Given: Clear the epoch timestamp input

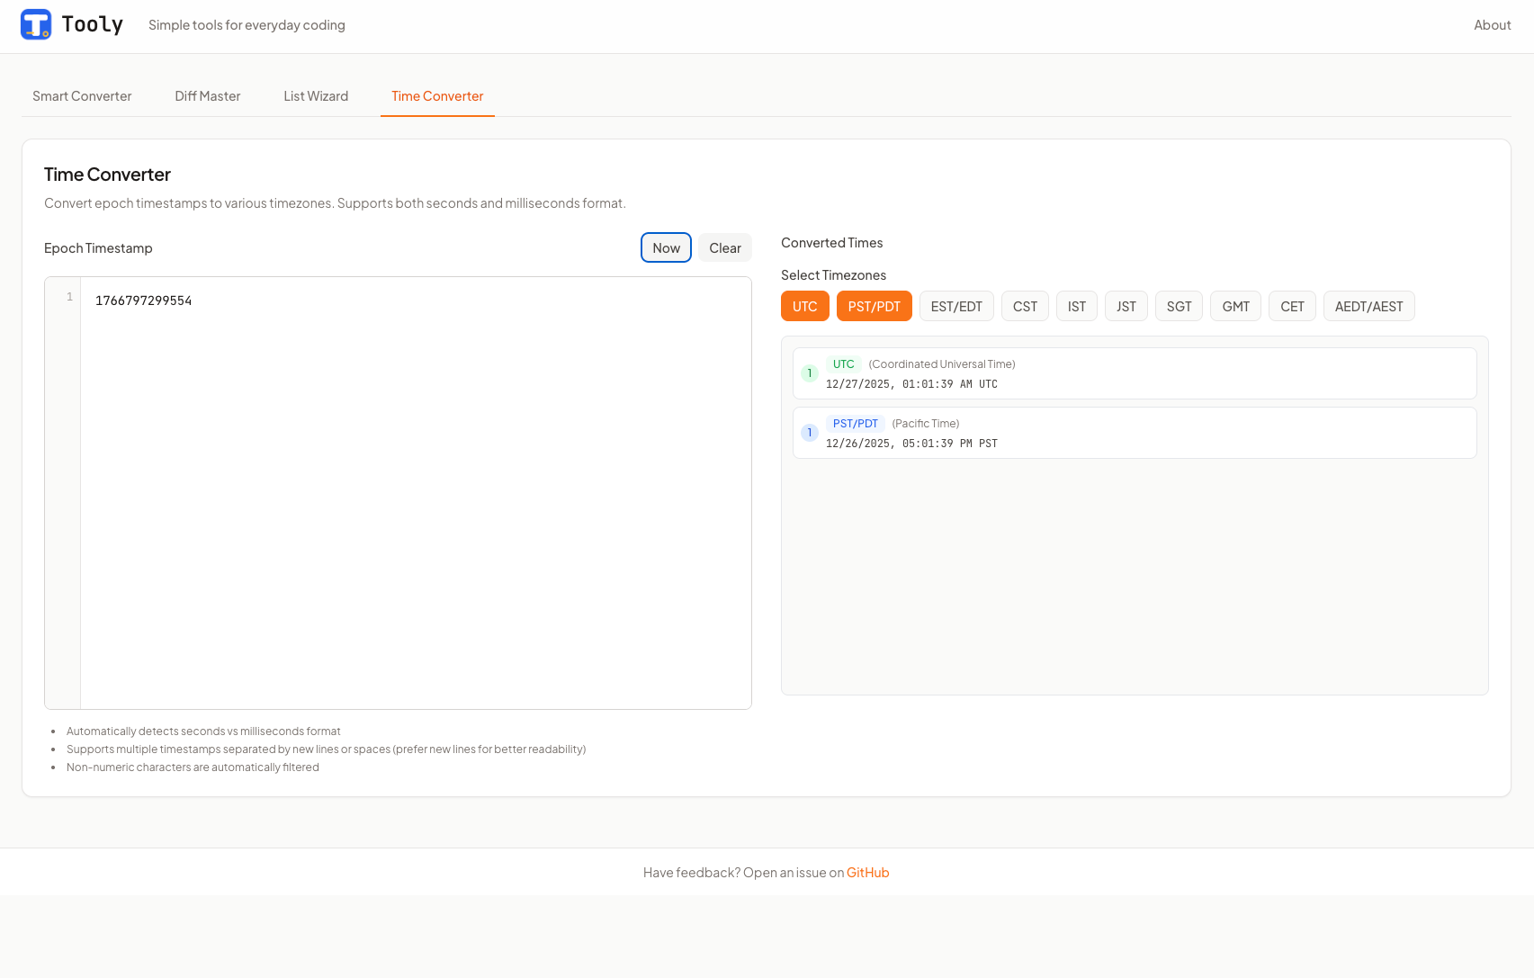Looking at the screenshot, I should click(x=724, y=247).
